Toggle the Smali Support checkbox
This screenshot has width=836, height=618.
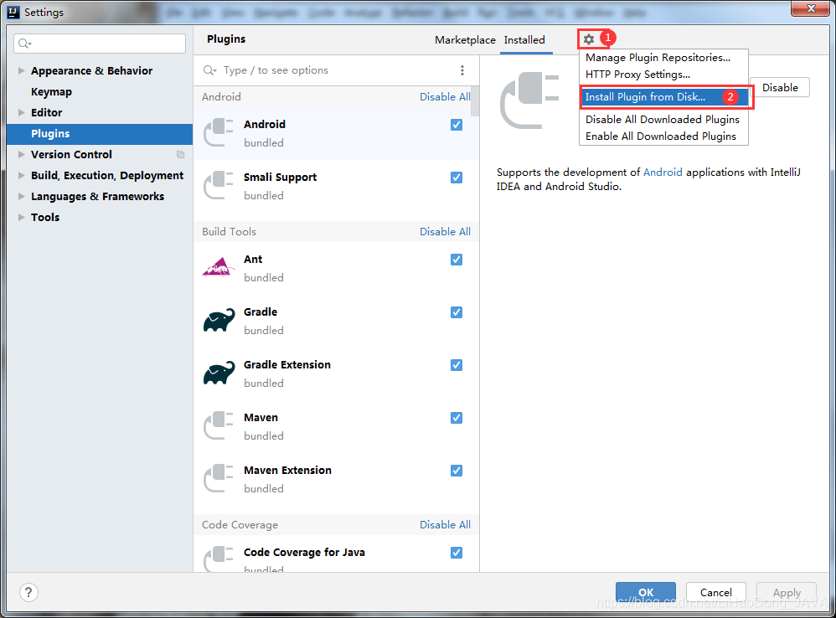457,178
